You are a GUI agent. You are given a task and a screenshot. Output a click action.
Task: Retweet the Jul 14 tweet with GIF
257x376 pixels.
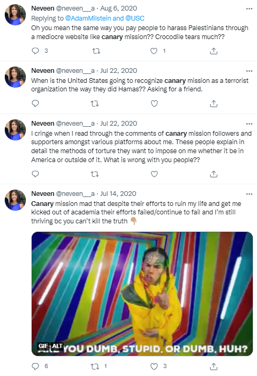pyautogui.click(x=94, y=366)
